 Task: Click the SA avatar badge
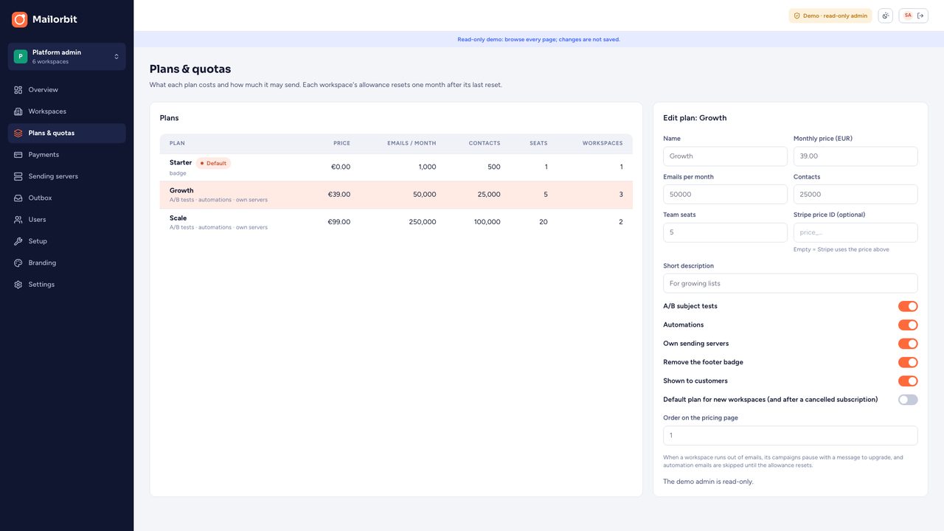point(908,15)
